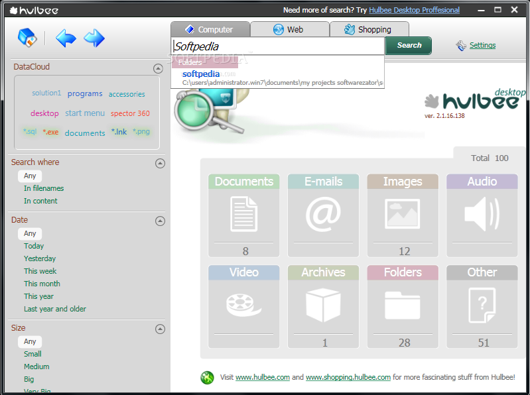Switch to the Computer search tab
This screenshot has width=530, height=395.
(210, 29)
